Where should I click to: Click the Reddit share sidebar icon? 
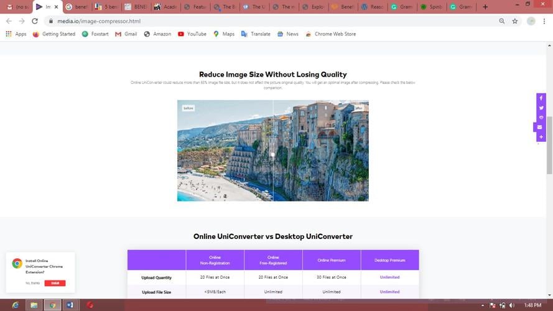click(541, 118)
